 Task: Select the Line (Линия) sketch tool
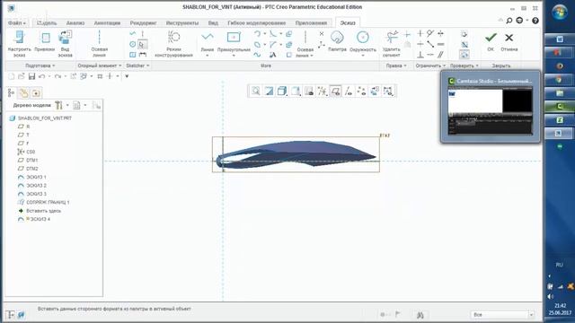point(208,41)
